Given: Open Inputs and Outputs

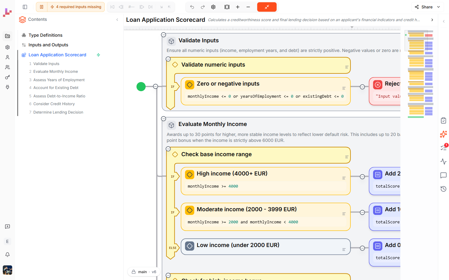Looking at the screenshot, I should click(48, 45).
